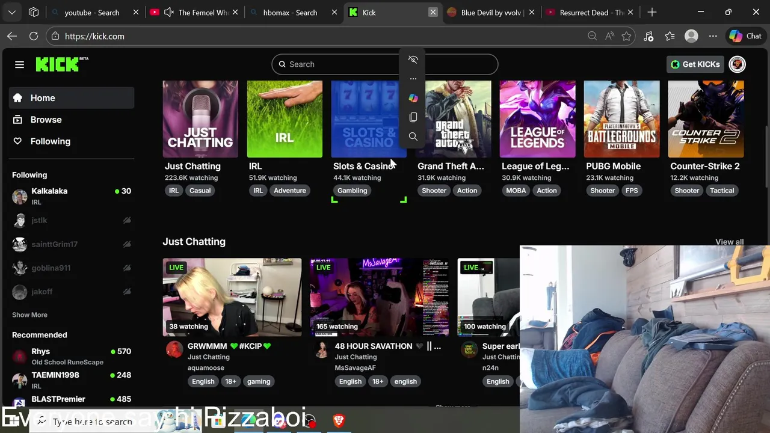The height and width of the screenshot is (433, 770).
Task: Close the Kick tab
Action: click(x=433, y=12)
